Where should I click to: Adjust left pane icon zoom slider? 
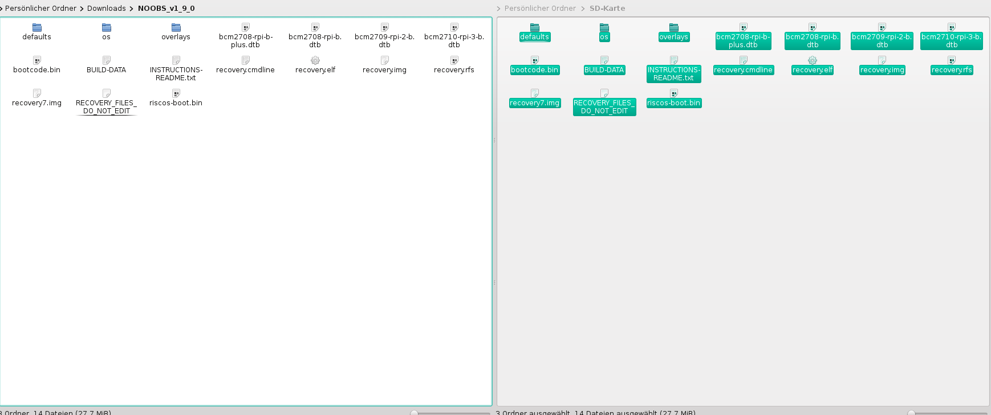coord(415,413)
